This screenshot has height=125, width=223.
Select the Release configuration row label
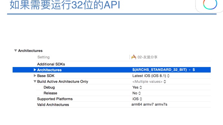[50, 93]
